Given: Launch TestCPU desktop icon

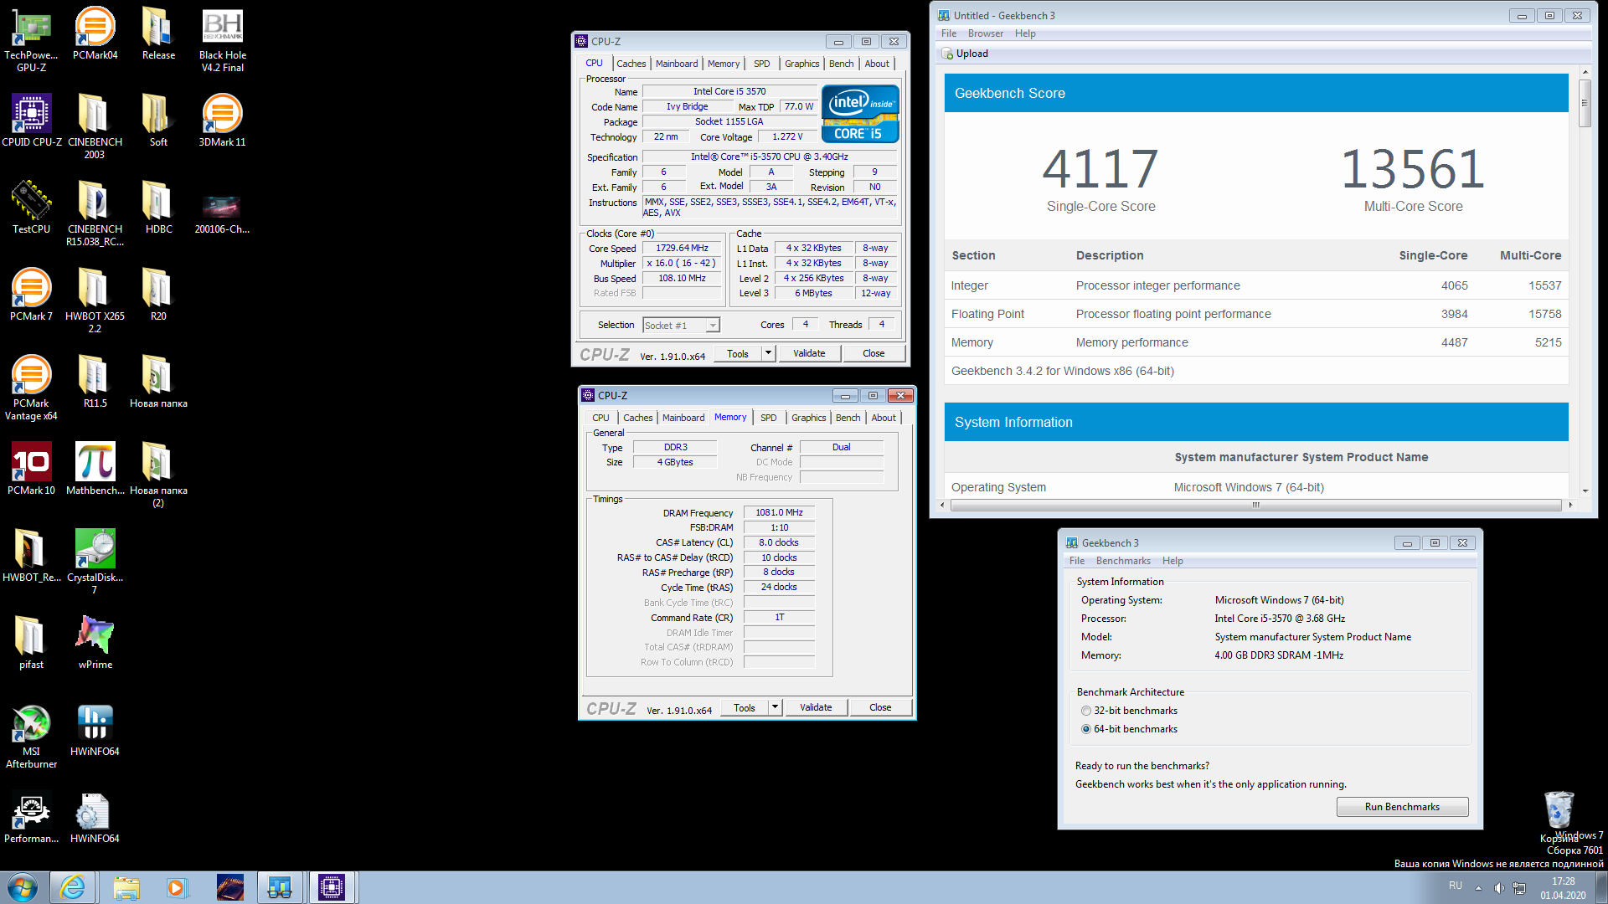Looking at the screenshot, I should click(31, 208).
